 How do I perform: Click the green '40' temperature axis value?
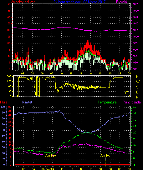[135, 107]
